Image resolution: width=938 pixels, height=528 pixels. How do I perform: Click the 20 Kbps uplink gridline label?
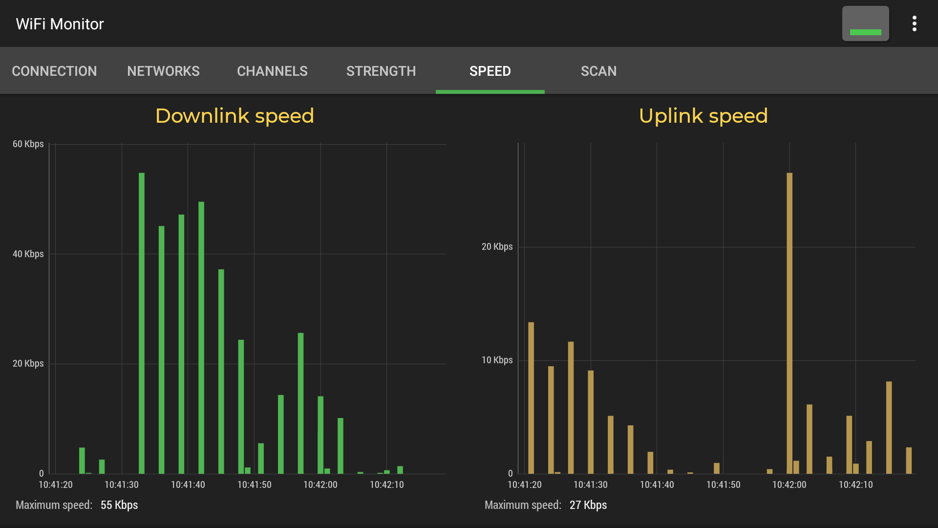(x=496, y=247)
